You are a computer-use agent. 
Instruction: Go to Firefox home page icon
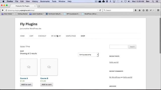pyautogui.click(x=140, y=10)
